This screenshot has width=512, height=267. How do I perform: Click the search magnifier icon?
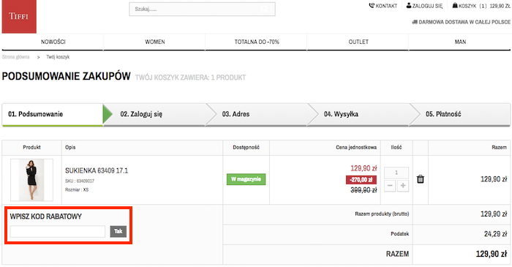point(264,9)
